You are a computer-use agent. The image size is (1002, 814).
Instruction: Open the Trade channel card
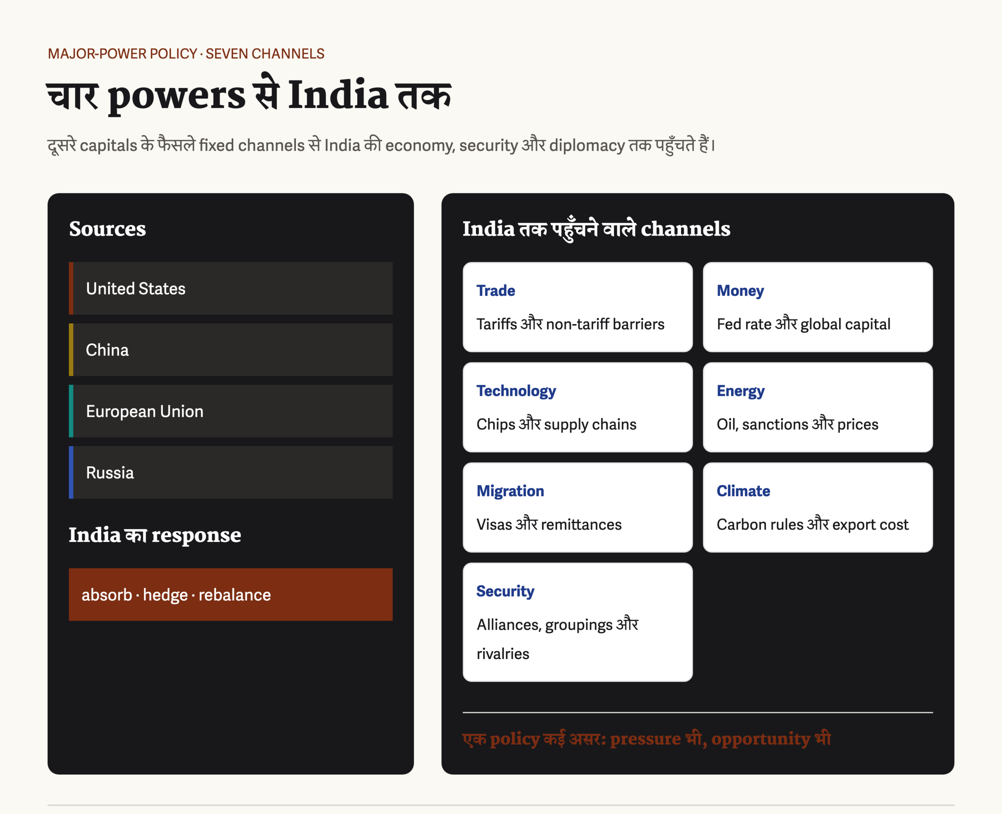point(578,307)
